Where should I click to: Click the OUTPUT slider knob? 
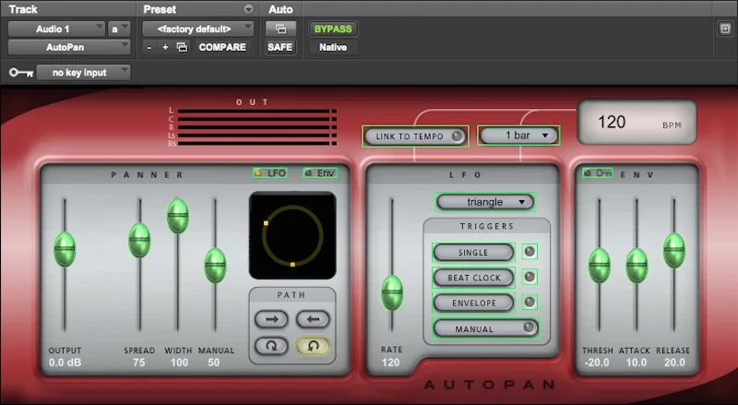click(x=65, y=249)
